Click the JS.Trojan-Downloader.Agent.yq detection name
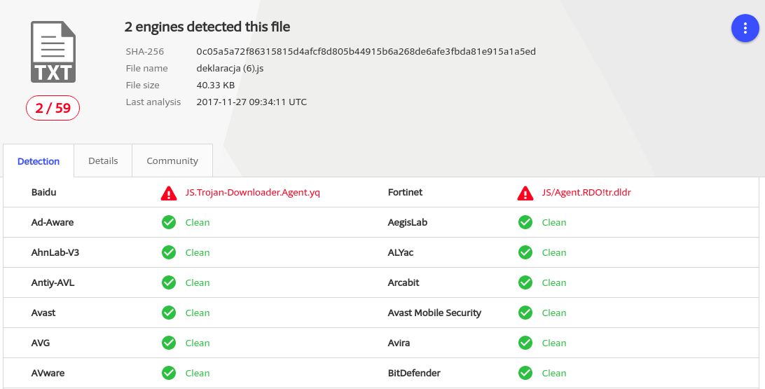Screen dimensions: 765x389 click(252, 193)
